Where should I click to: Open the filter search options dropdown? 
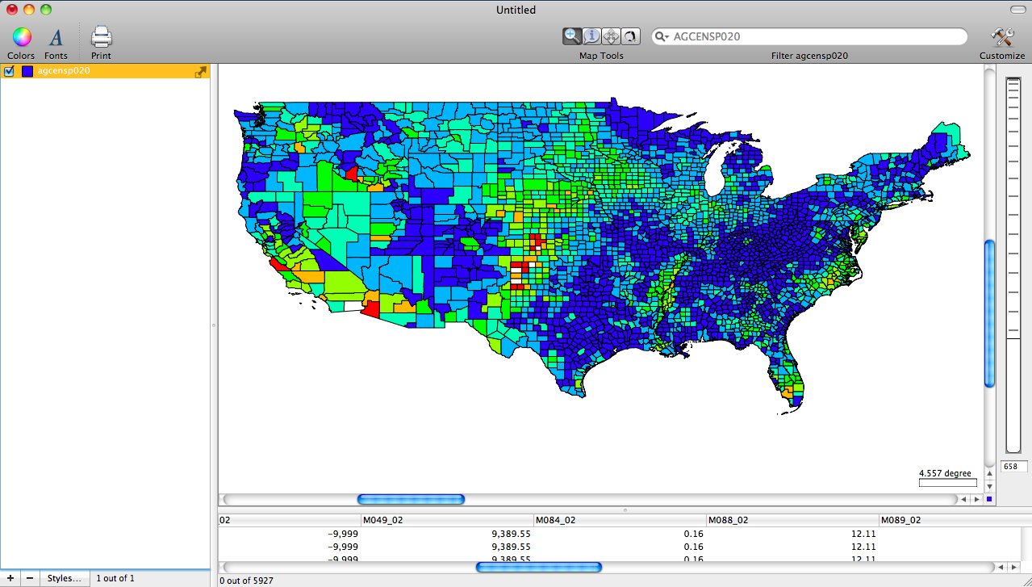662,36
